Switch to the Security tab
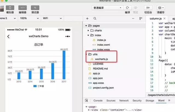This screenshot has height=112, width=175. pos(137,101)
